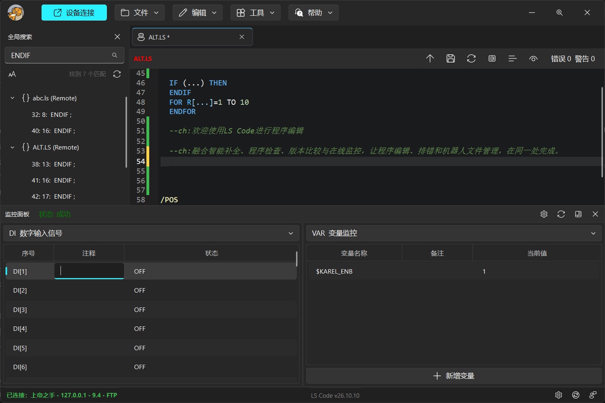Click the DI[4] row in signal table

[x=151, y=329]
